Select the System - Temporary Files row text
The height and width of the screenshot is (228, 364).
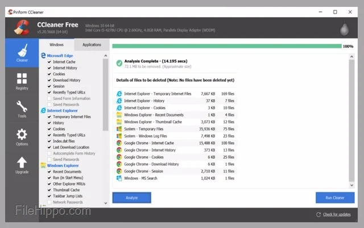(144, 129)
